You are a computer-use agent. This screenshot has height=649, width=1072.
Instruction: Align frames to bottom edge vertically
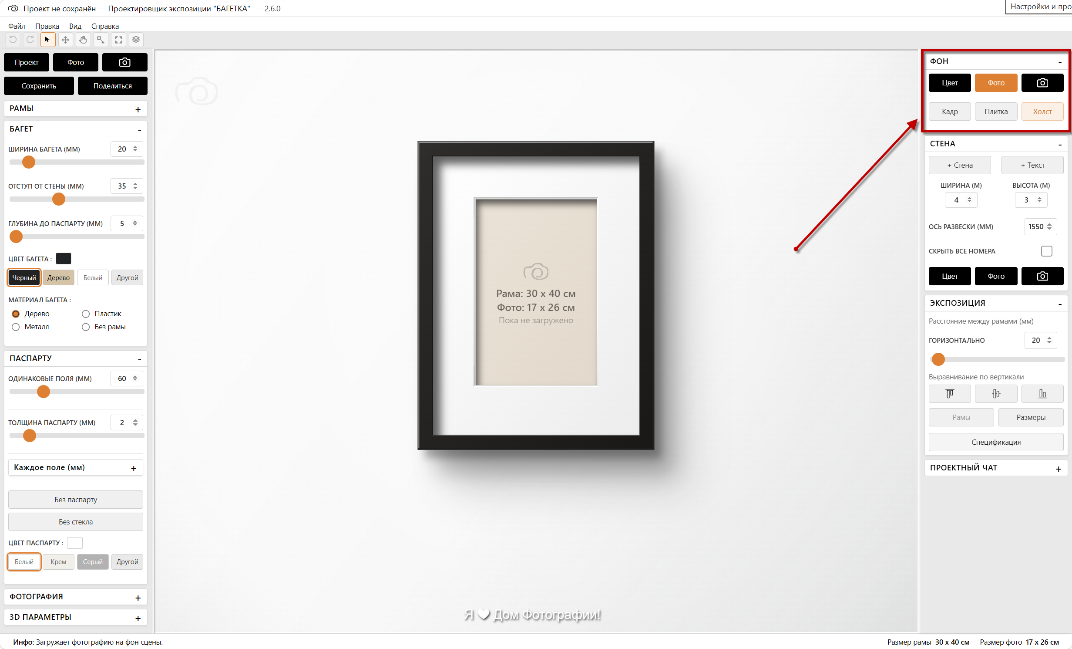(x=1042, y=394)
